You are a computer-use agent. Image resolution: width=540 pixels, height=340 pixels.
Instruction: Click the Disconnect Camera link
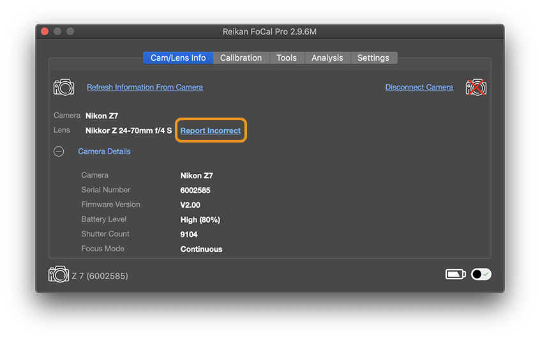(x=419, y=88)
